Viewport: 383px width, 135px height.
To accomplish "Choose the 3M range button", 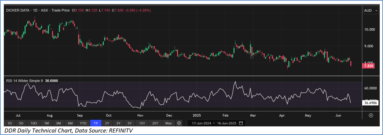I will coord(58,123).
